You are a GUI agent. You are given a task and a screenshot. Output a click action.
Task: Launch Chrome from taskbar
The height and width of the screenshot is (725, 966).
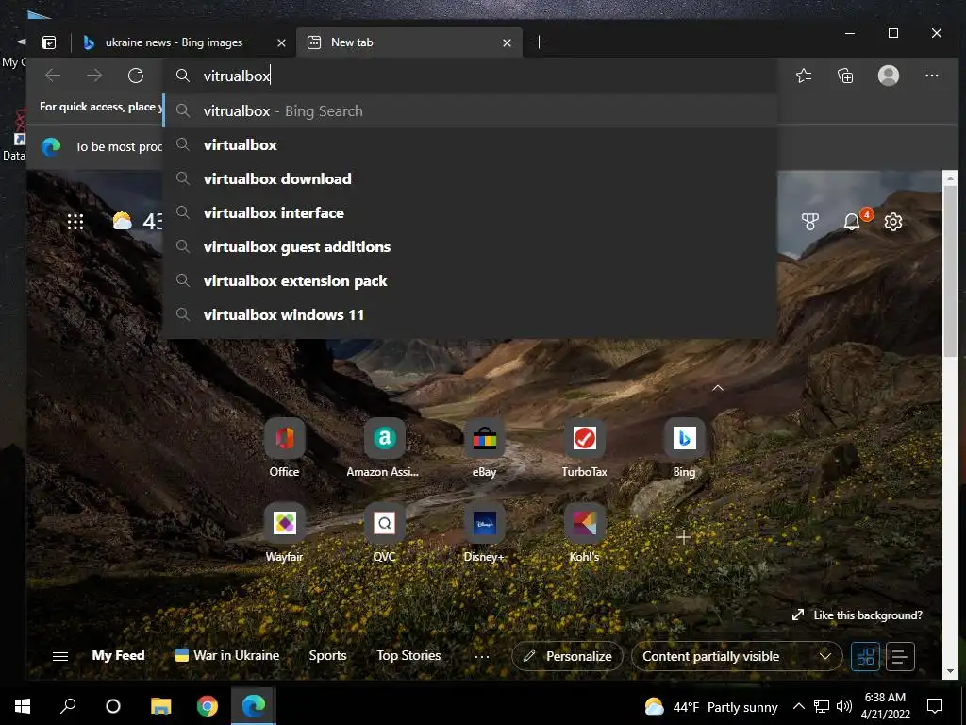click(207, 706)
